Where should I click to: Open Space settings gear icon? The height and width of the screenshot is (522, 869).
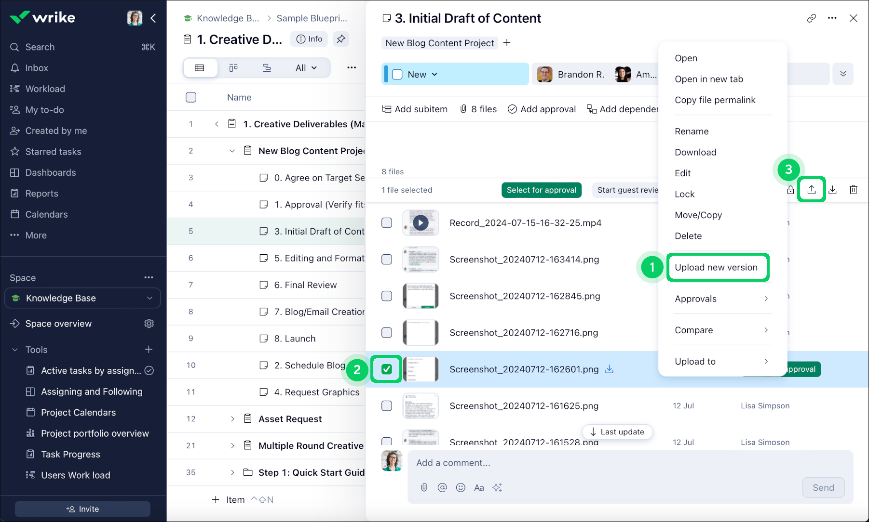pos(149,324)
